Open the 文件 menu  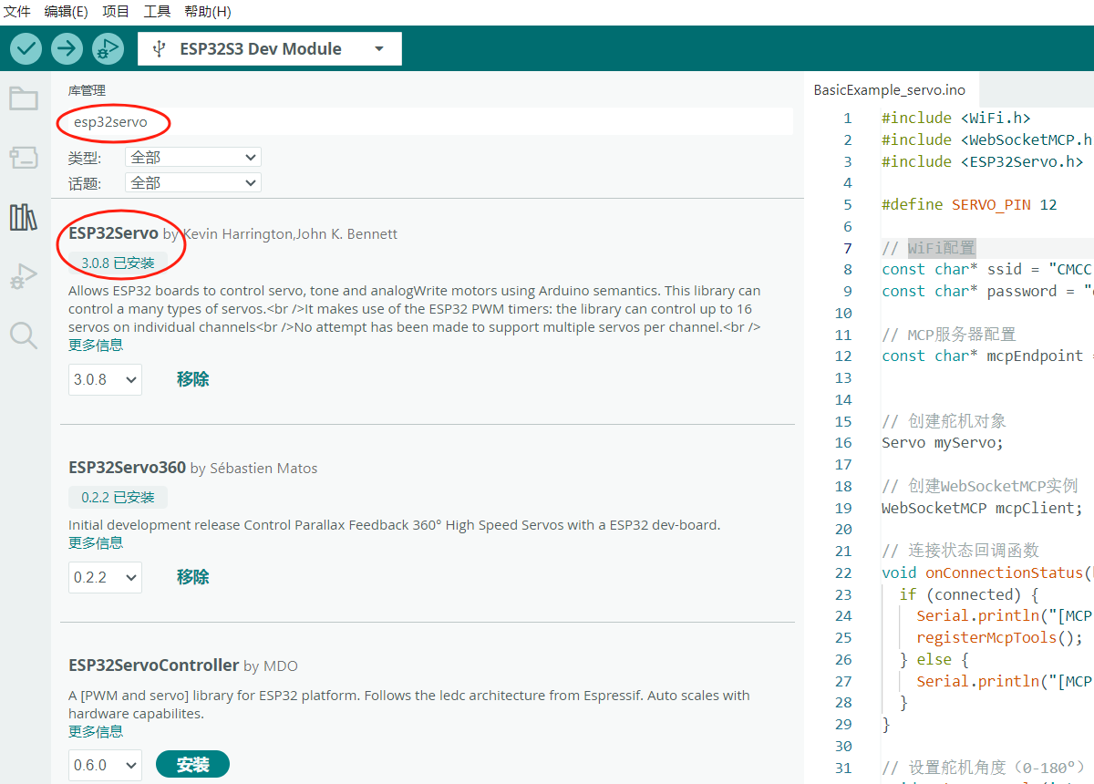coord(17,12)
